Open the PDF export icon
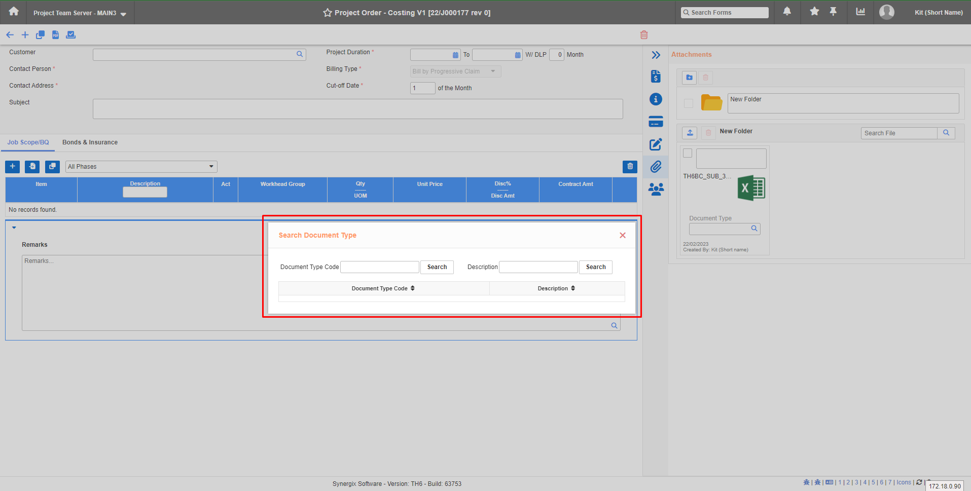971x491 pixels. pyautogui.click(x=55, y=34)
